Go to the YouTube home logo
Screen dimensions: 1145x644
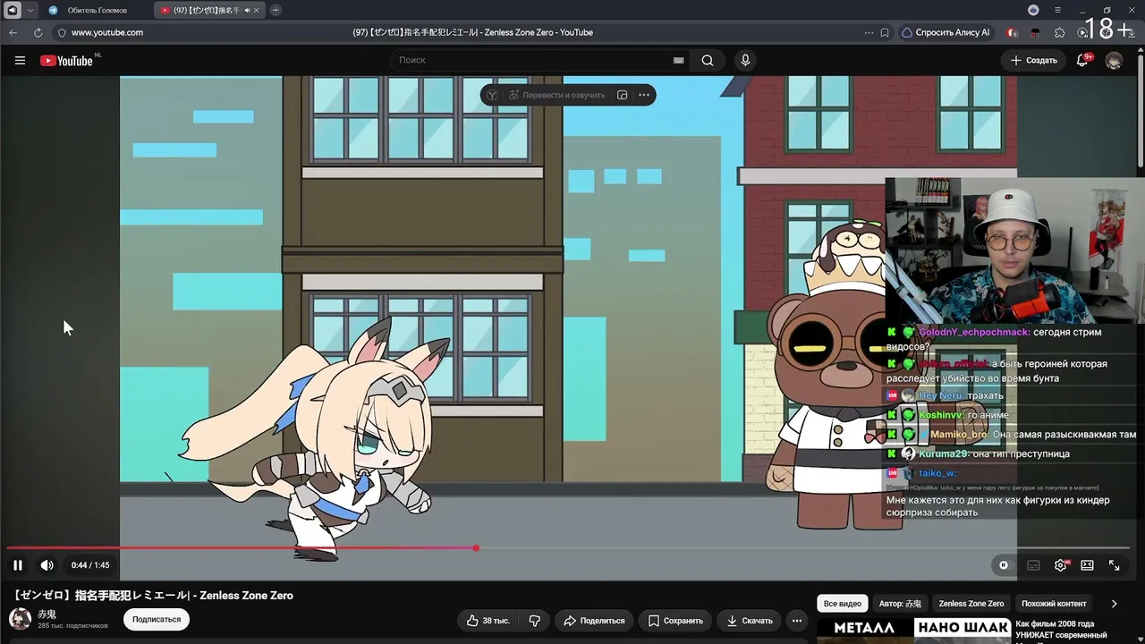66,61
